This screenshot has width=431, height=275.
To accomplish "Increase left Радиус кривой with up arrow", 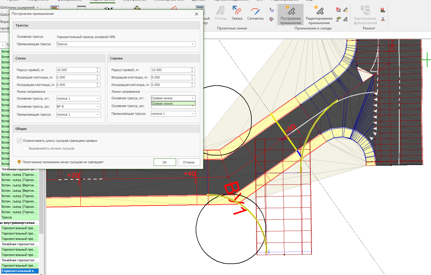I will click(97, 69).
